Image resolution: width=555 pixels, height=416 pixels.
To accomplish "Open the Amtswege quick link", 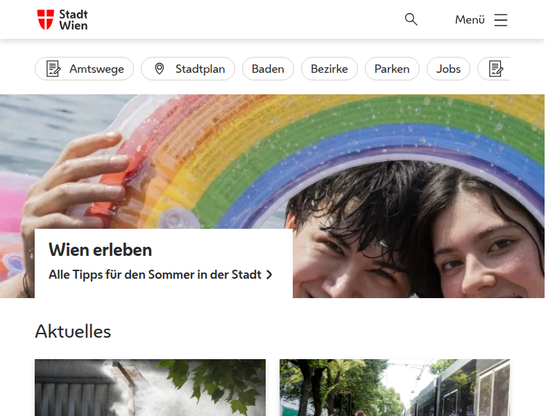I will click(84, 69).
